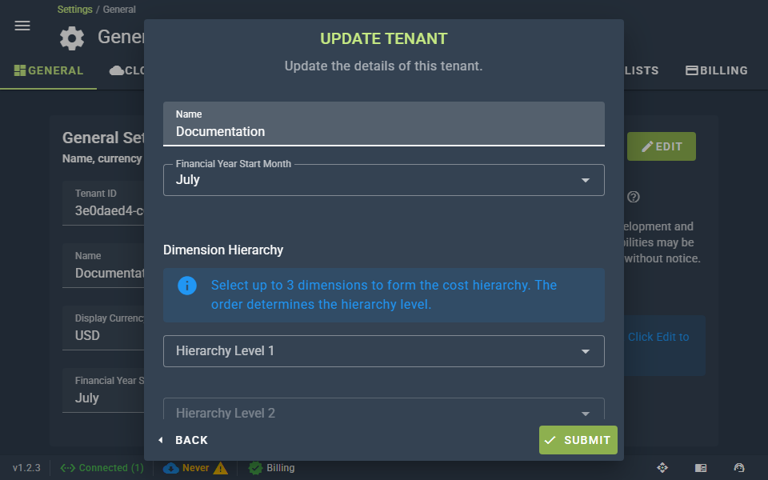Click the support agent icon in status bar
The image size is (768, 480).
pyautogui.click(x=739, y=468)
